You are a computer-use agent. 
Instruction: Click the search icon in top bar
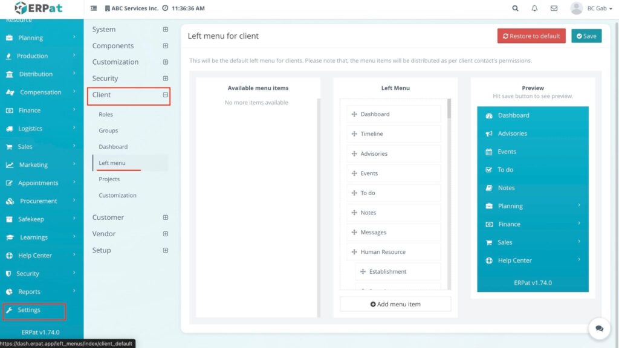[515, 8]
